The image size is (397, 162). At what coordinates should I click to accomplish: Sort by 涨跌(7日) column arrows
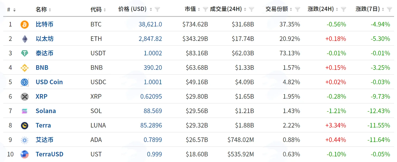[383, 10]
